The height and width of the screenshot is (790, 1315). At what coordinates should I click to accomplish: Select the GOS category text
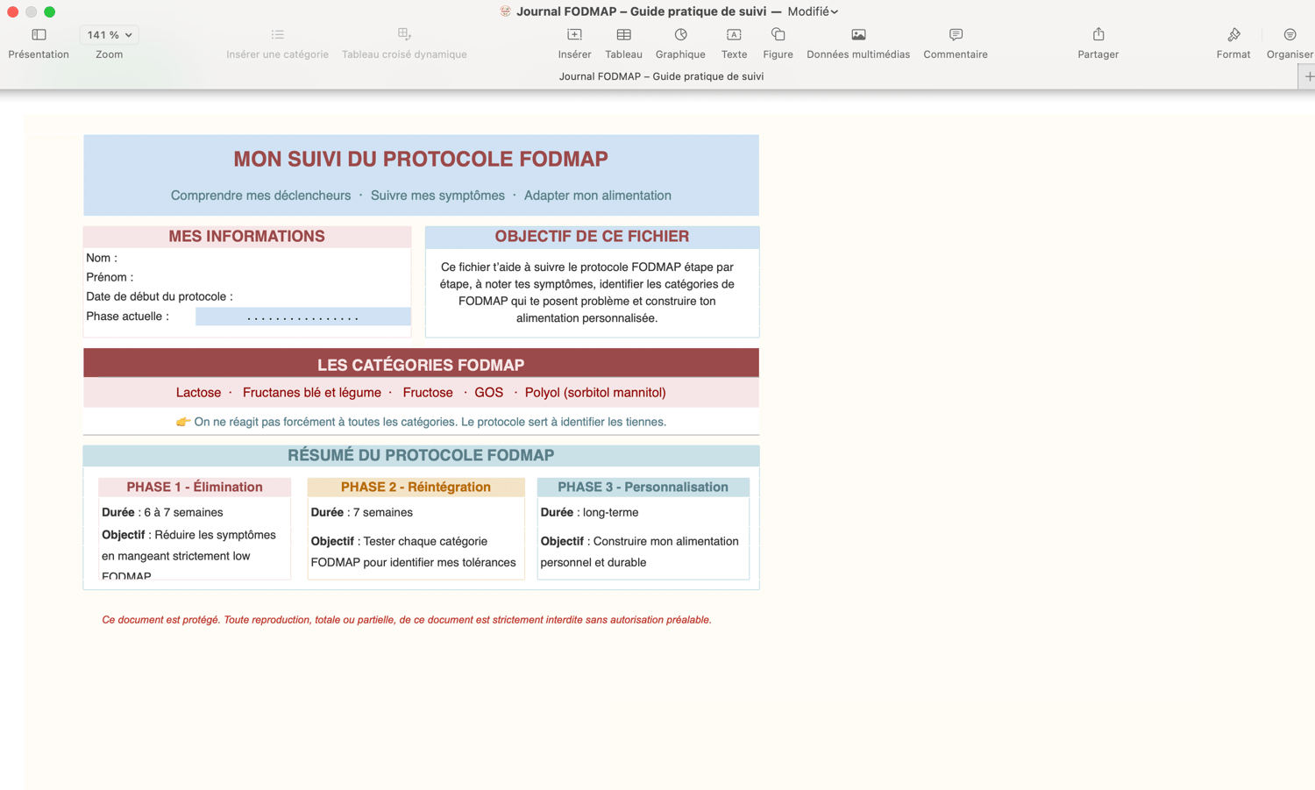pyautogui.click(x=489, y=393)
